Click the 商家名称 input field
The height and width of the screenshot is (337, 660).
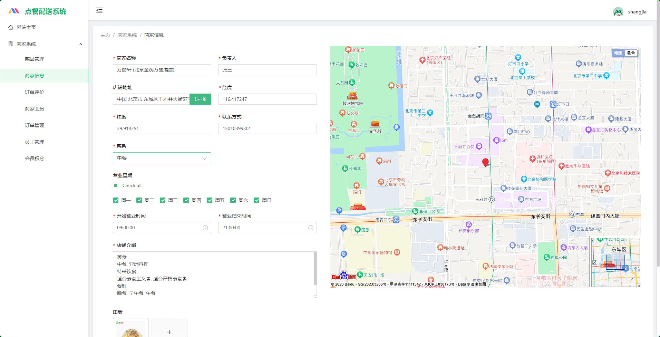point(162,70)
